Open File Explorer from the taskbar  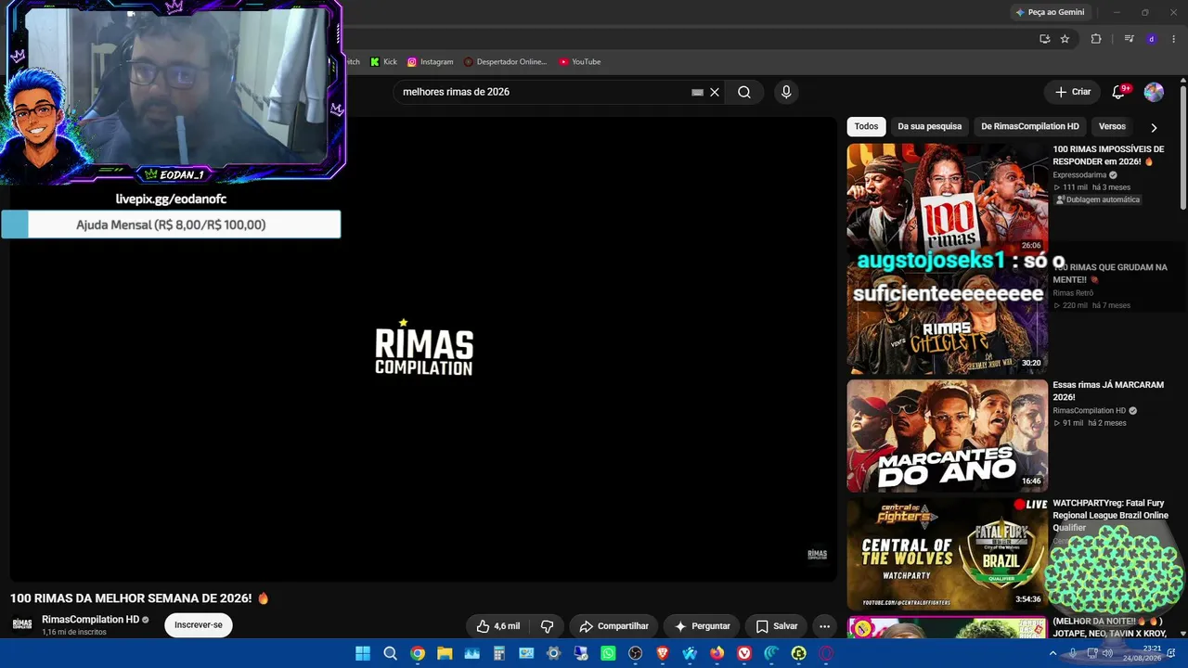point(445,653)
